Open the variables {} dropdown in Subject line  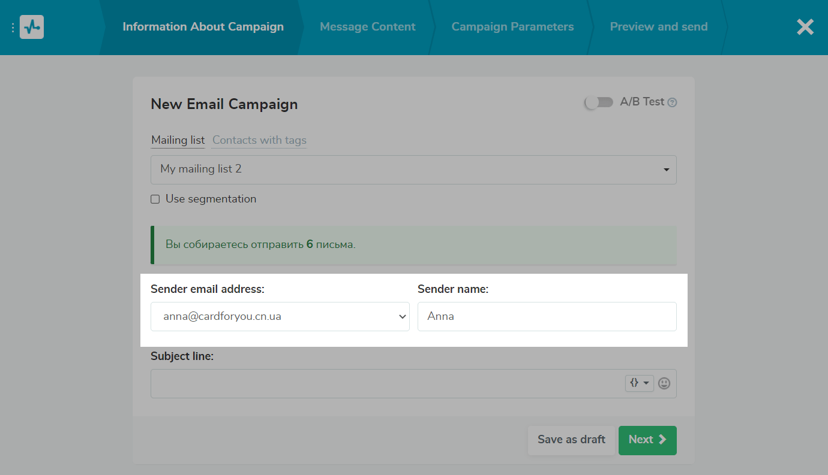tap(639, 383)
